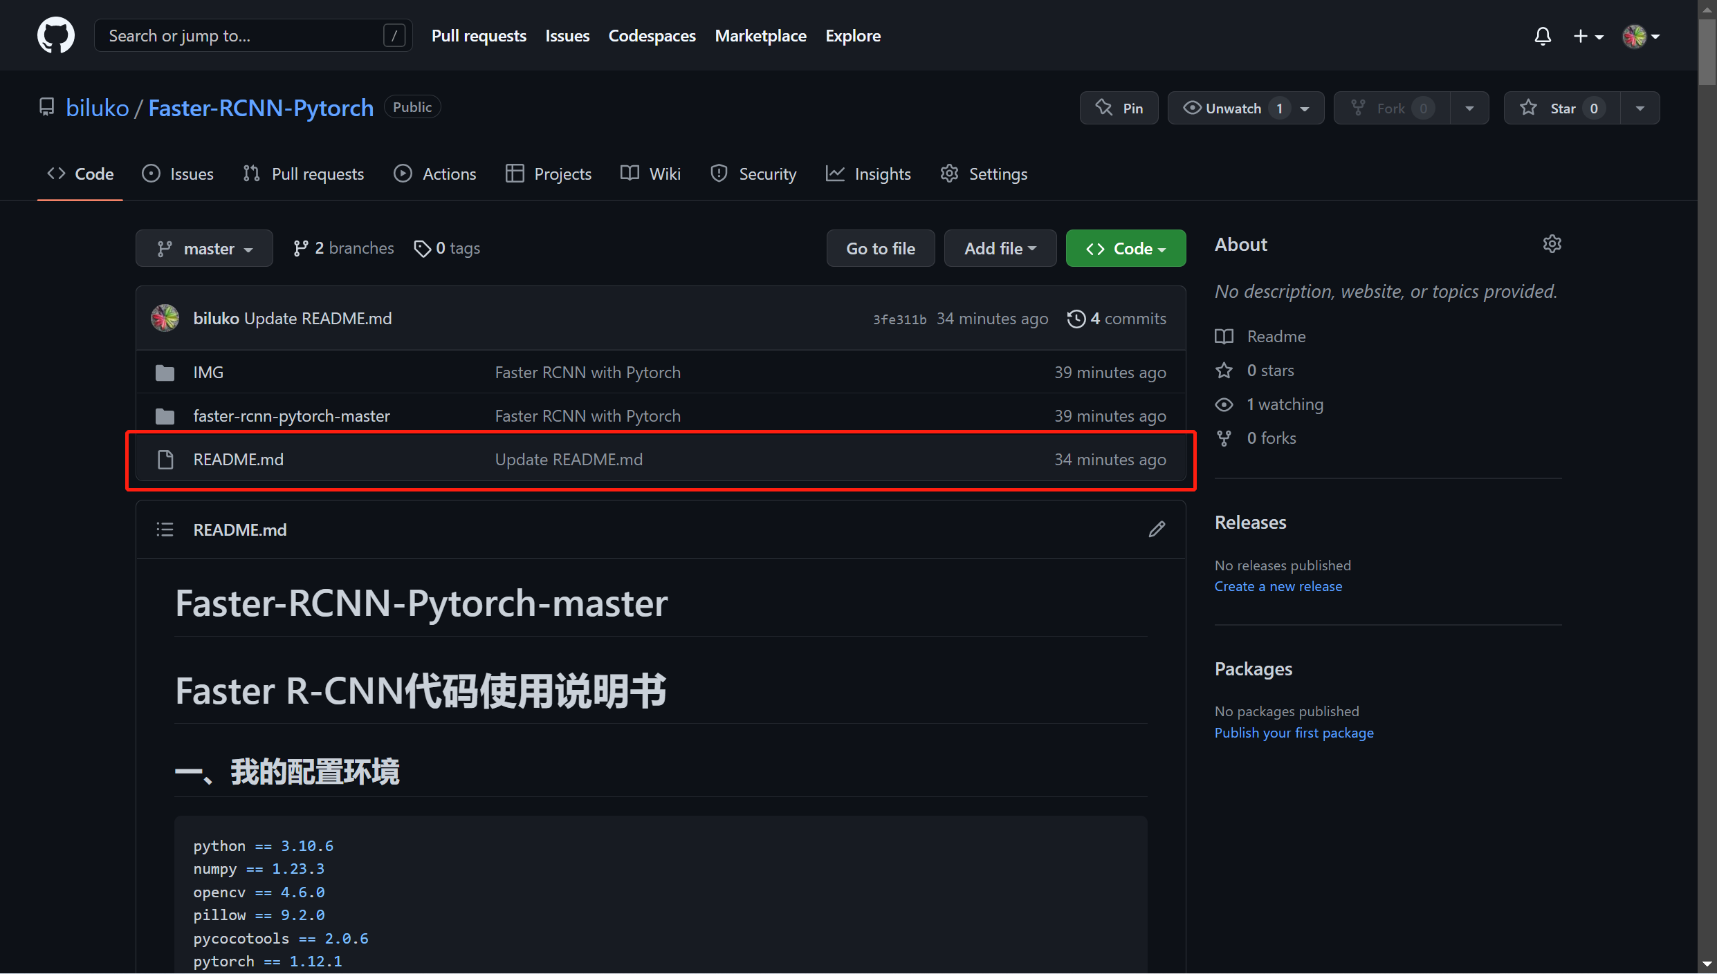Click the Unwatch button
Screen dimensions: 1717x974
tap(1232, 108)
